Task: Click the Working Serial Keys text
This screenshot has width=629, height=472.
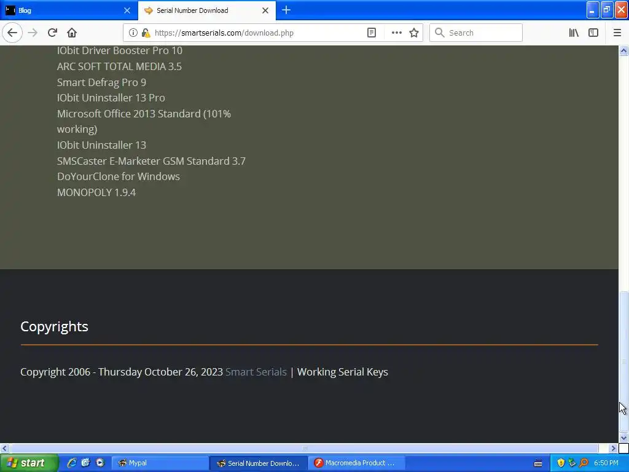Action: [x=342, y=372]
